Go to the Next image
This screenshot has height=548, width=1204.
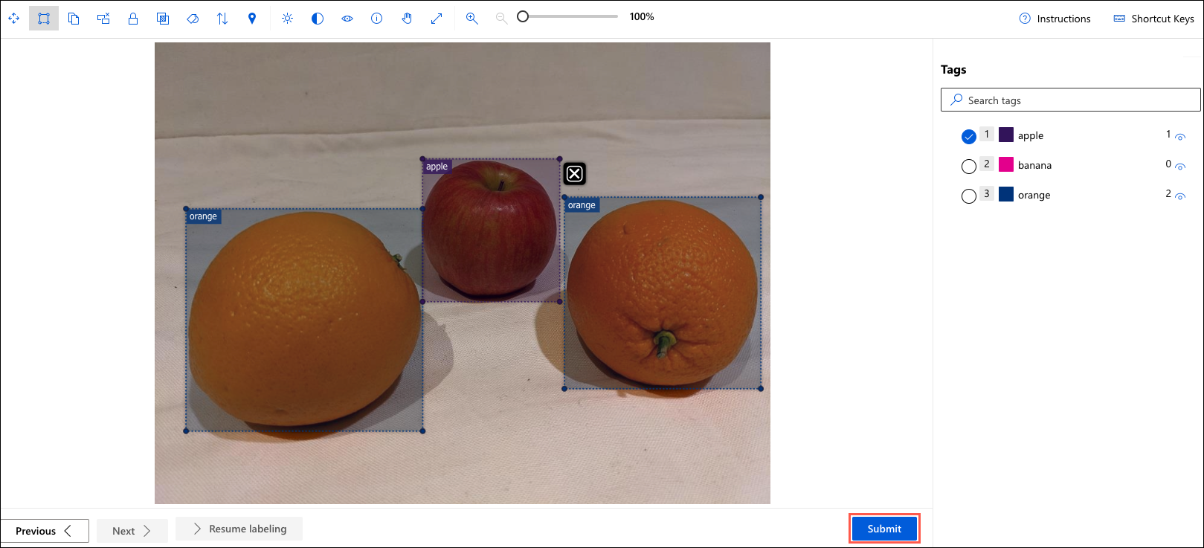(132, 531)
